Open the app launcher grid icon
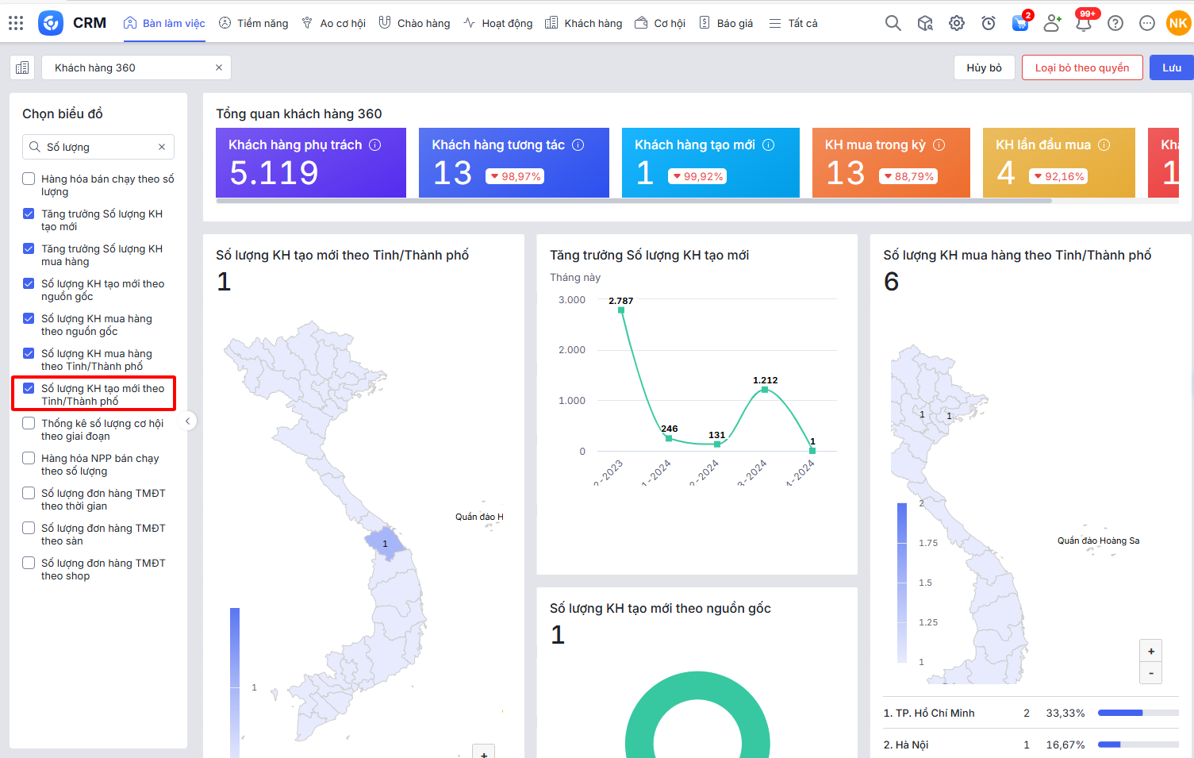 click(x=16, y=23)
